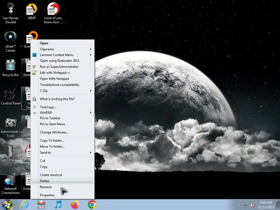Click the gear icon beside 'What is locking'
The height and width of the screenshot is (210, 280).
tap(34, 99)
